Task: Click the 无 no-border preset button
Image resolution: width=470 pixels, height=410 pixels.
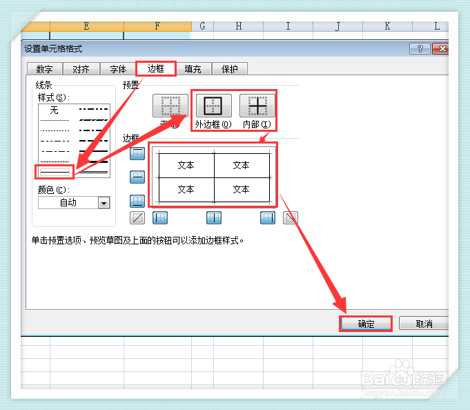Action: point(170,106)
